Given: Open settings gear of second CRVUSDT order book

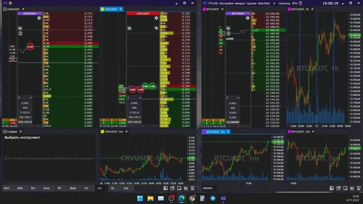Looking at the screenshot, I should [157, 18].
